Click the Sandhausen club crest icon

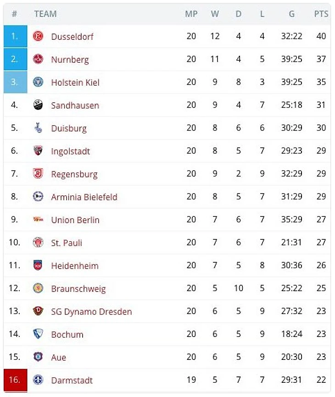click(x=38, y=105)
